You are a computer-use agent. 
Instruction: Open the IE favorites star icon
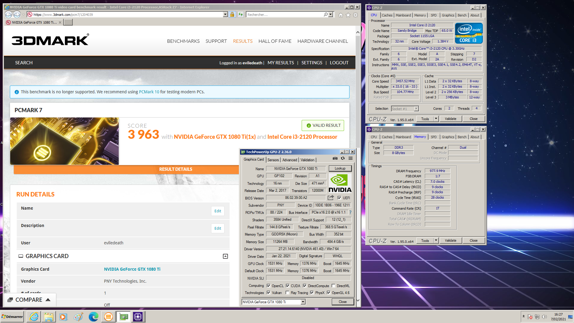pyautogui.click(x=348, y=15)
